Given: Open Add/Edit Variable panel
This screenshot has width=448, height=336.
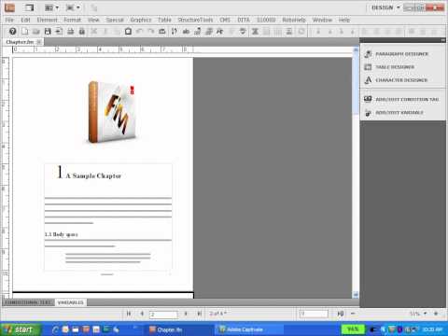Looking at the screenshot, I should (394, 112).
